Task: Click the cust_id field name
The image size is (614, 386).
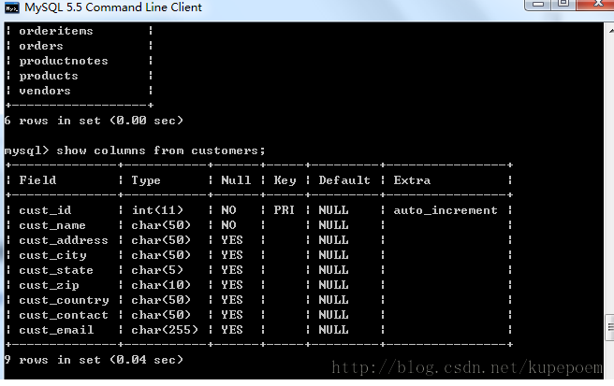Action: (x=45, y=210)
